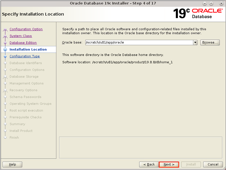Click the Finish step node icon
The image size is (226, 170).
[6, 138]
